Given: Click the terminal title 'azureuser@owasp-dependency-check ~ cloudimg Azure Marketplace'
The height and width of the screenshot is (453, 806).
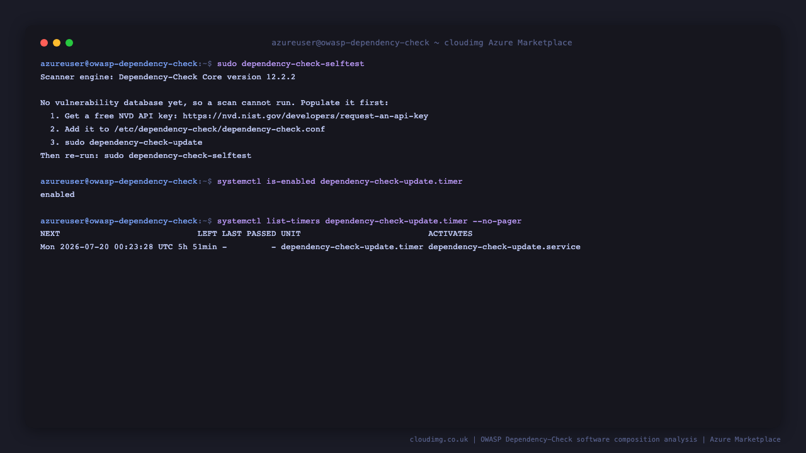Looking at the screenshot, I should (x=422, y=43).
